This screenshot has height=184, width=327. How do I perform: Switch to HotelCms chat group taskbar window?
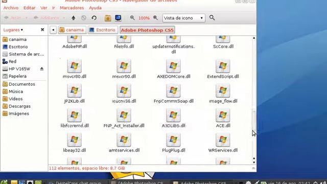click(76, 182)
